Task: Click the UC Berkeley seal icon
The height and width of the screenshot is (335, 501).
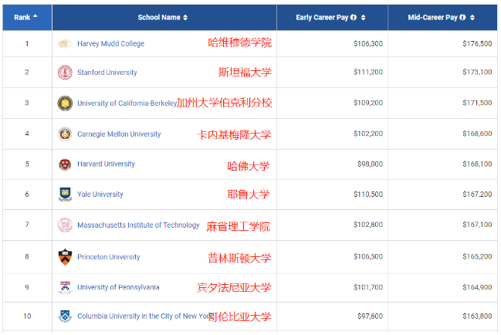Action: pyautogui.click(x=65, y=103)
